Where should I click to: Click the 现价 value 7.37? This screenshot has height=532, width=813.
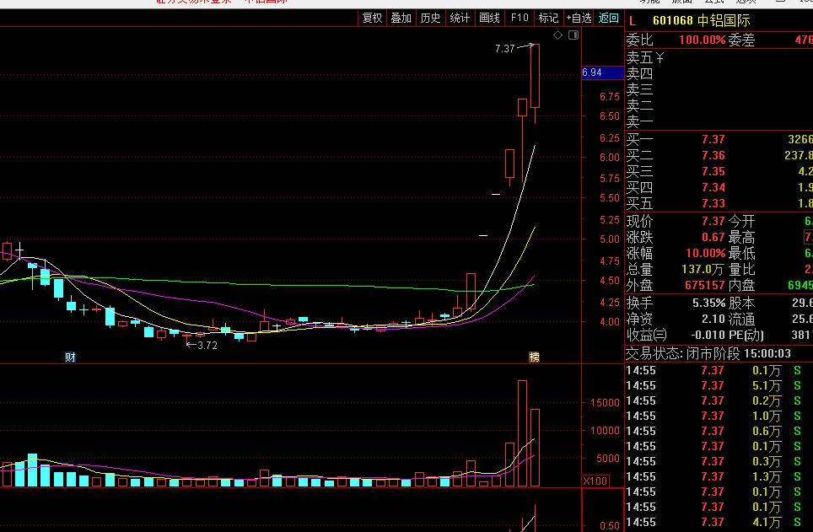[713, 222]
